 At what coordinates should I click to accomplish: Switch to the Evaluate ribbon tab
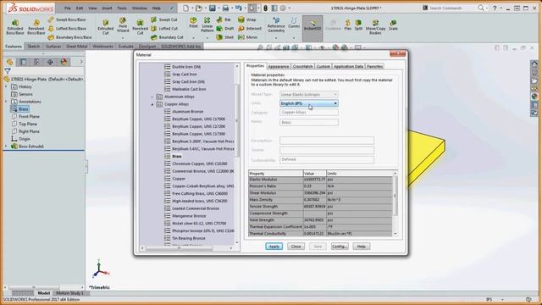click(125, 47)
